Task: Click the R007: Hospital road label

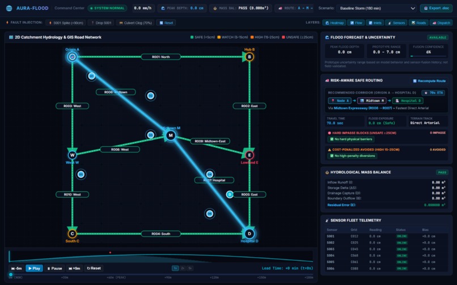Action: 214,180
